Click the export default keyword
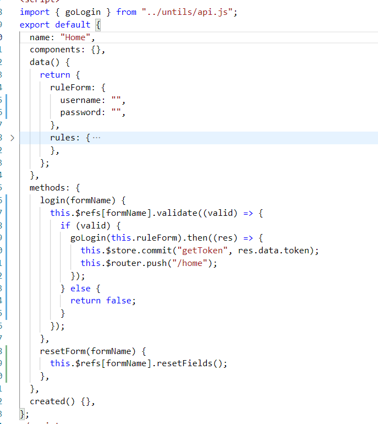Image resolution: width=378 pixels, height=424 pixels. (55, 24)
